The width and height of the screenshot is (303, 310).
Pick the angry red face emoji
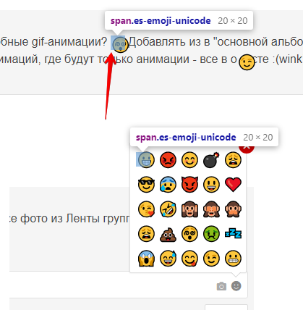pyautogui.click(x=168, y=160)
